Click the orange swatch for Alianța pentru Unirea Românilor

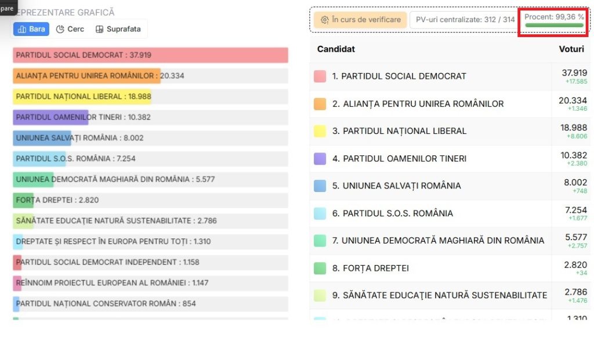pos(320,104)
